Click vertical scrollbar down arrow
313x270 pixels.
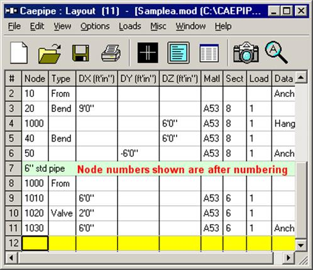click(301, 245)
